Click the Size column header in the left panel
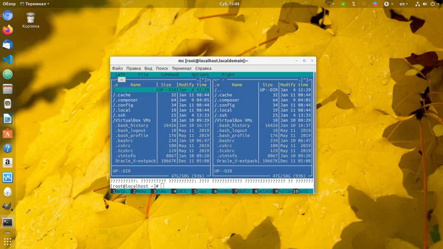 point(166,85)
